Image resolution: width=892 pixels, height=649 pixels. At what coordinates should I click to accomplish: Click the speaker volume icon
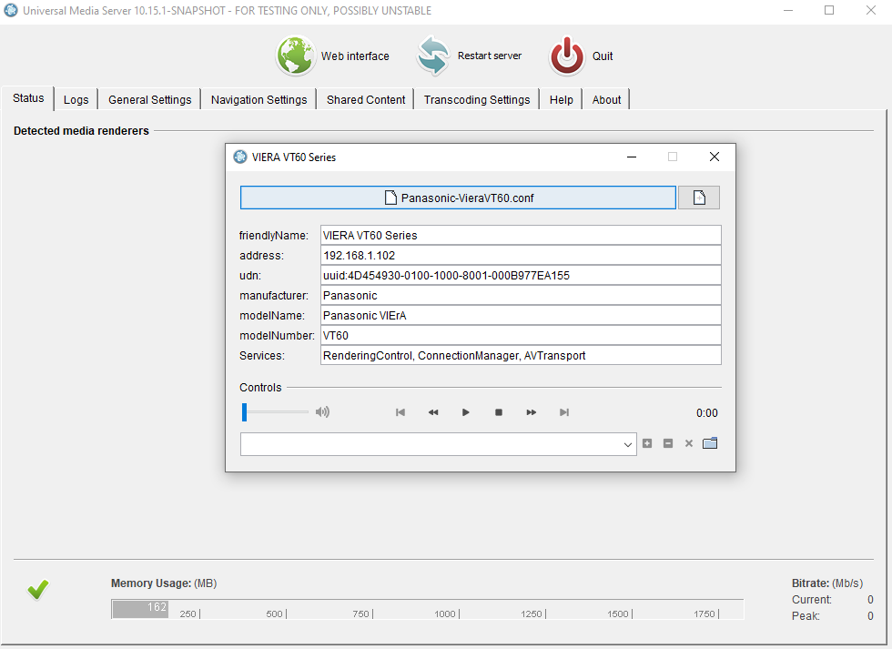click(322, 412)
